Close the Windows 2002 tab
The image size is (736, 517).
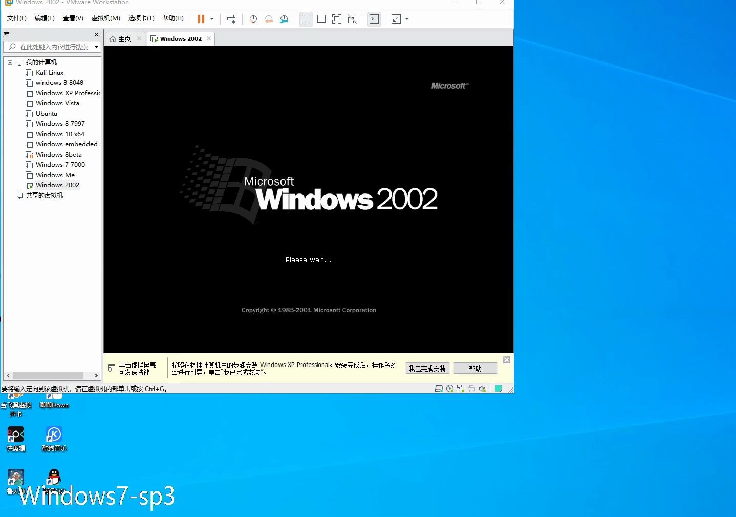208,38
